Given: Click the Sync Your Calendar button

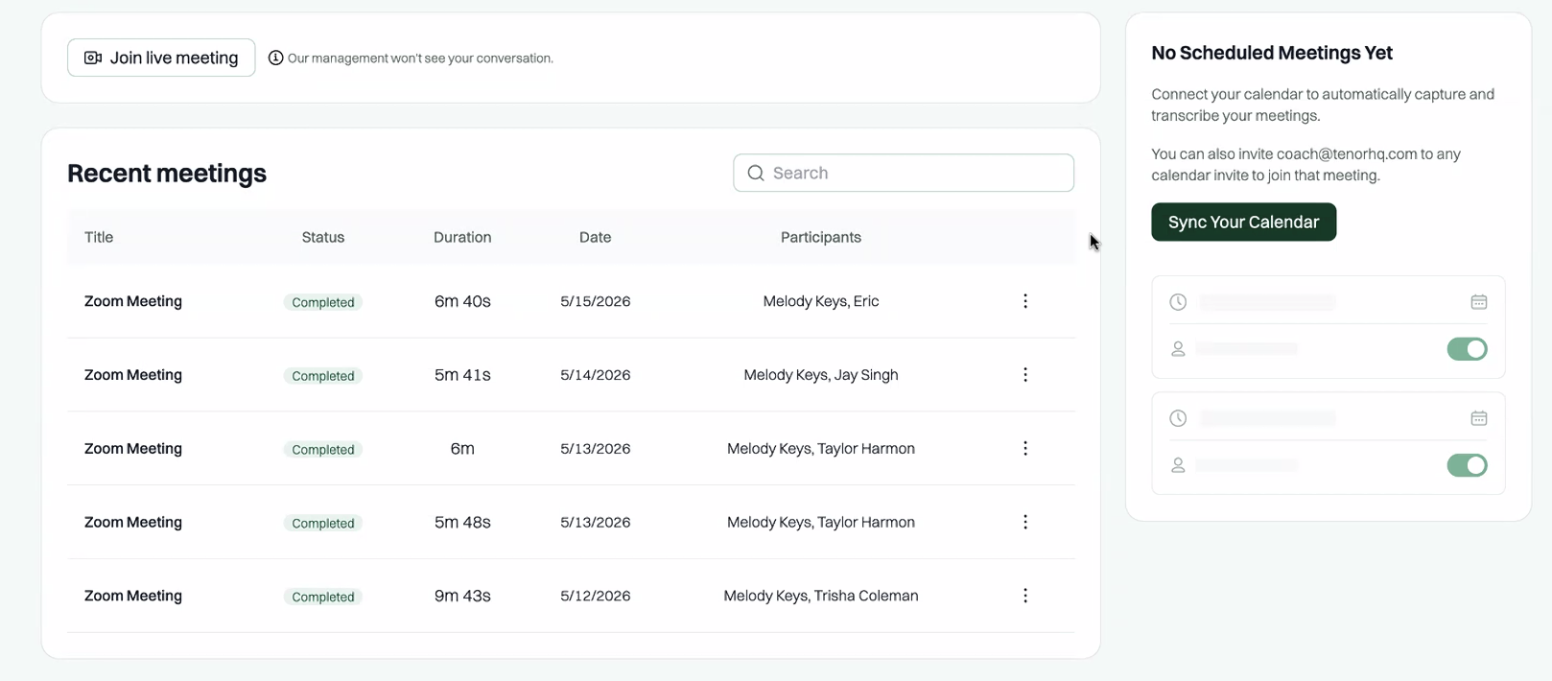Looking at the screenshot, I should [1243, 222].
